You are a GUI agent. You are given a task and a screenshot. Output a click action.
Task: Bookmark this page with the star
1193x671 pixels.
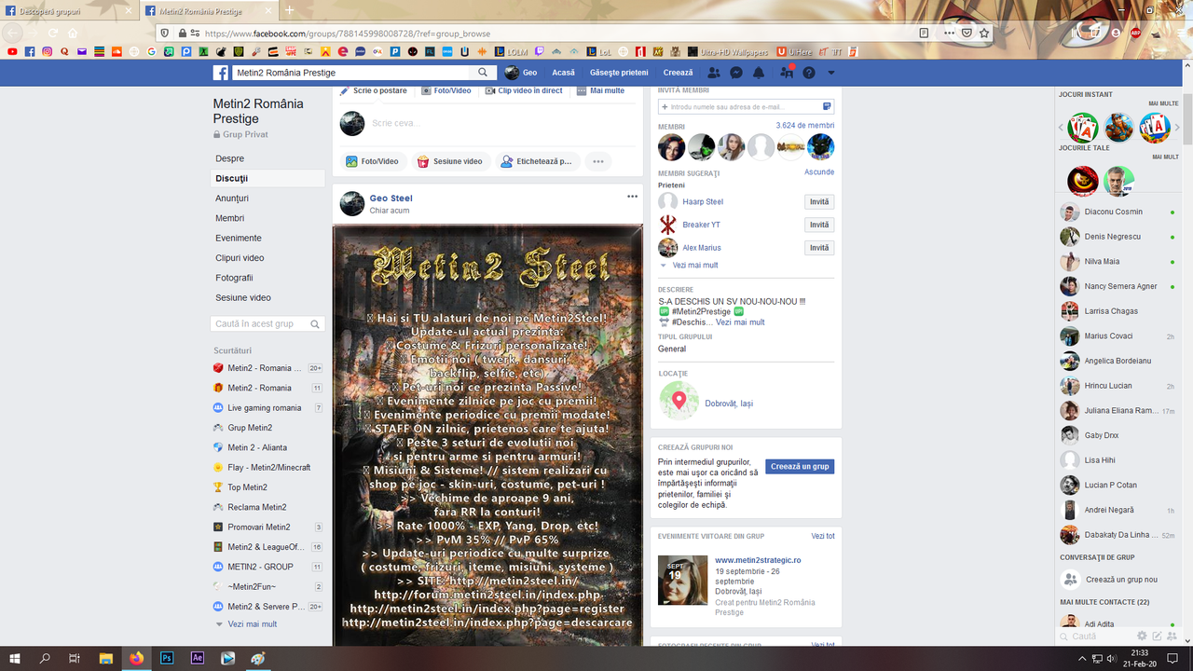(984, 33)
